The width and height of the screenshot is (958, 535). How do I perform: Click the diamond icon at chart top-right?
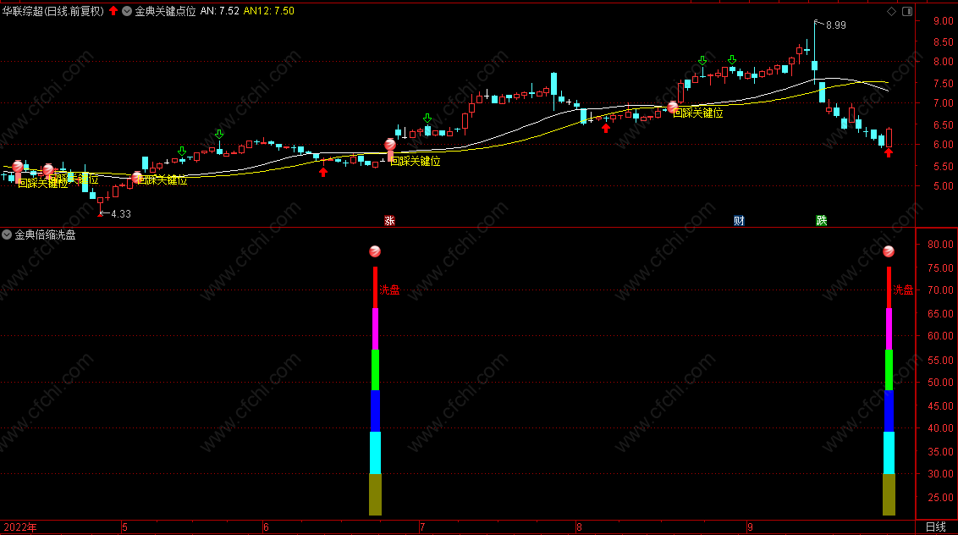[x=891, y=12]
